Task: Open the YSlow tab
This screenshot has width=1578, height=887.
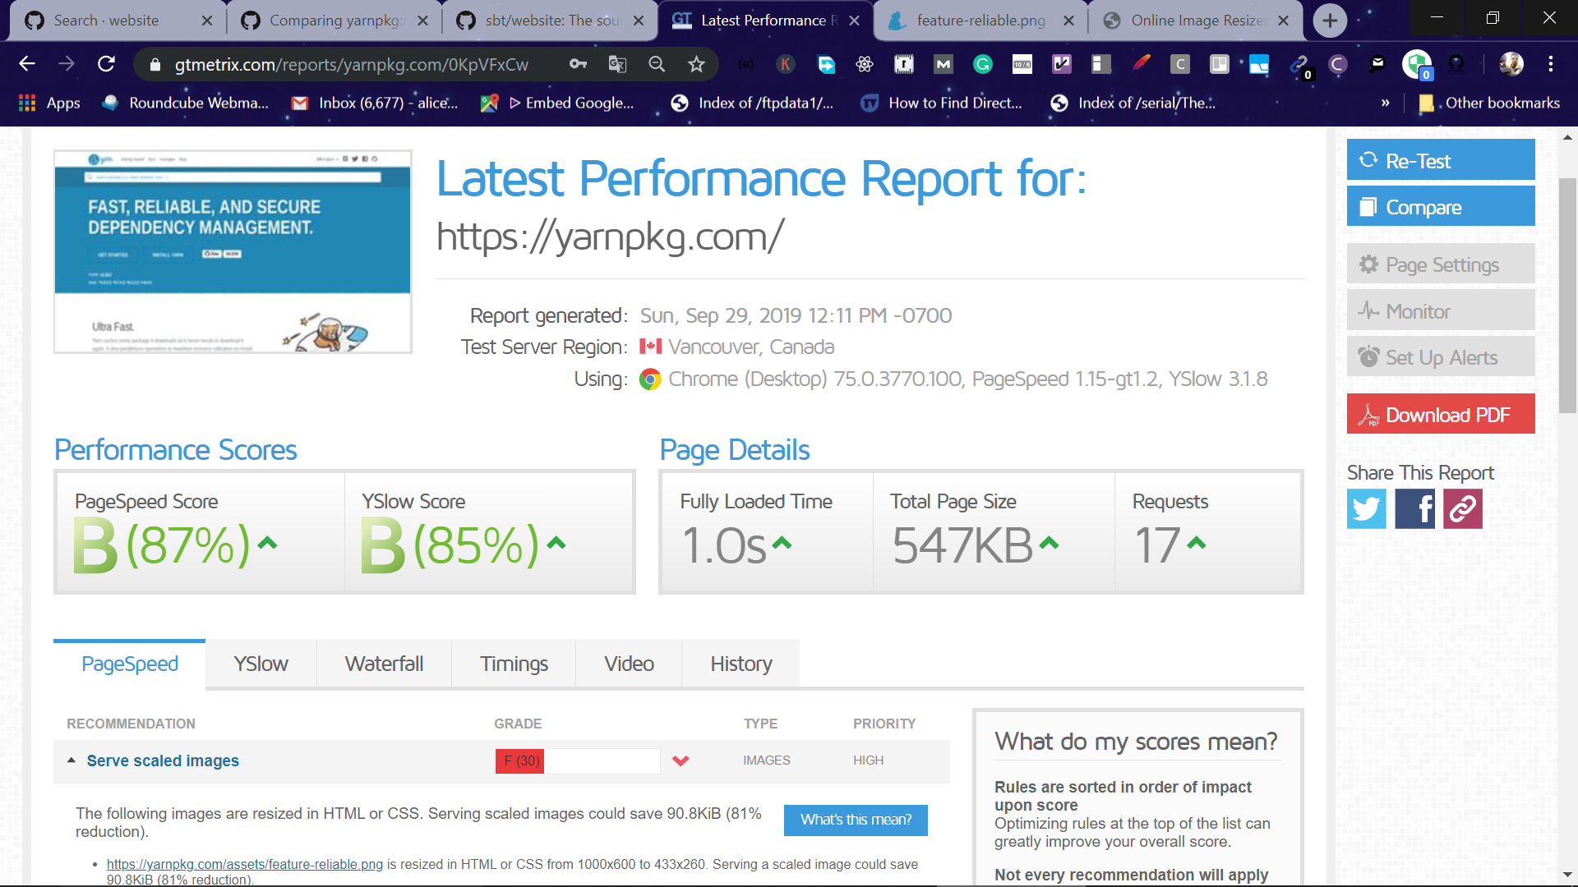Action: (261, 664)
